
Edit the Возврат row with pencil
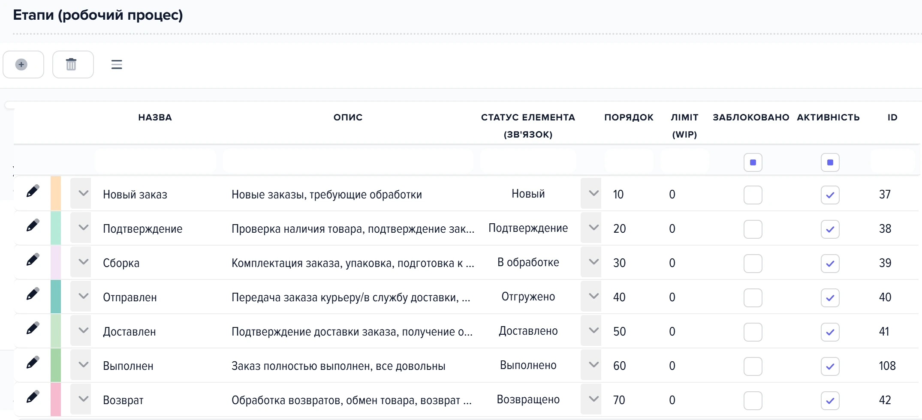(33, 397)
